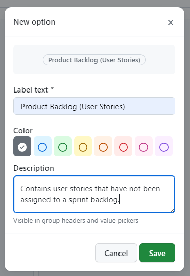This screenshot has width=190, height=276.
Task: Choose the orange color swatch
Action: [x=103, y=147]
